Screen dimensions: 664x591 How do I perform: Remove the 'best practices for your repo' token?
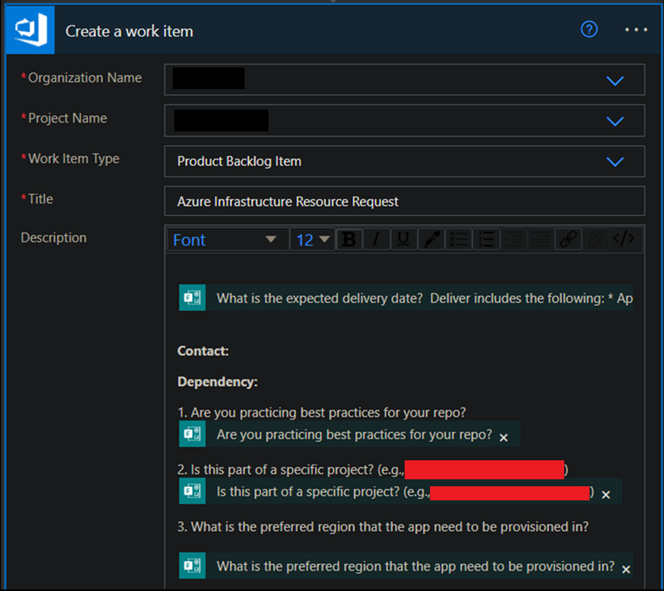(x=503, y=437)
